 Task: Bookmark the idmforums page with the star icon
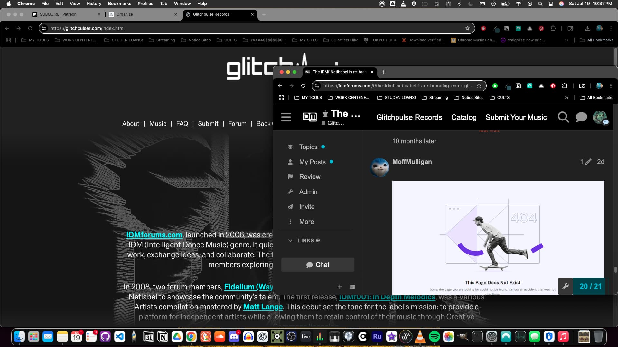479,86
